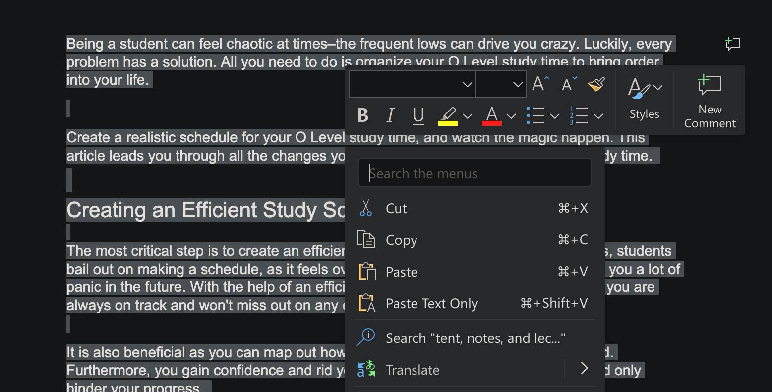This screenshot has width=772, height=392.
Task: Open the red font color swatch
Action: pos(491,115)
